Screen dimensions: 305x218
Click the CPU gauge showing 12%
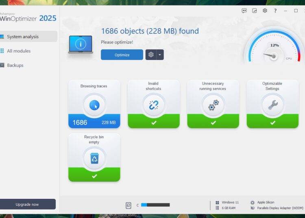[274, 46]
